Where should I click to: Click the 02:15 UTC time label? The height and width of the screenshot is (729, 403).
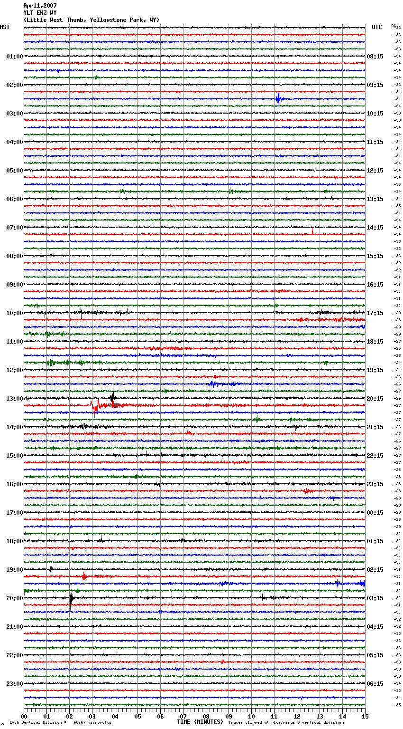[x=375, y=570]
